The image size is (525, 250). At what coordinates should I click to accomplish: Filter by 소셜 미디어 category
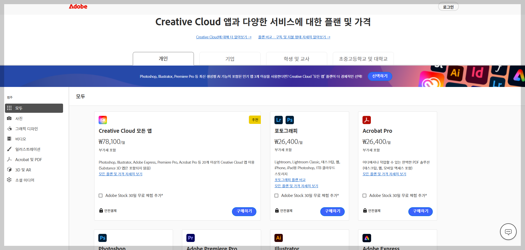pos(34,180)
